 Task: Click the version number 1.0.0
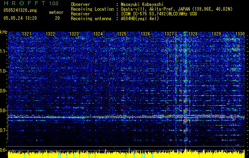point(53,3)
